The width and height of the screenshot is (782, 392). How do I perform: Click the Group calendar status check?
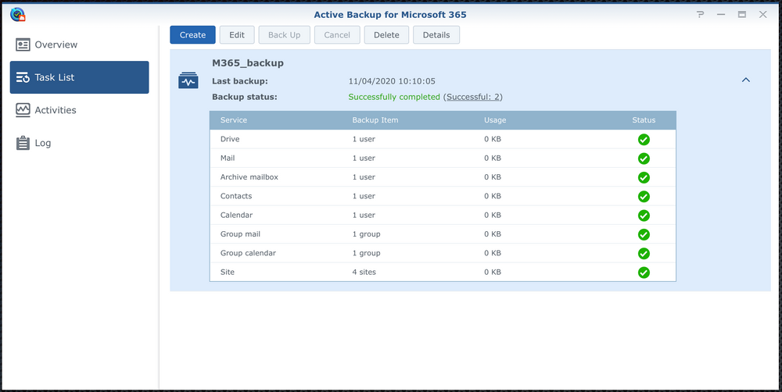point(644,254)
